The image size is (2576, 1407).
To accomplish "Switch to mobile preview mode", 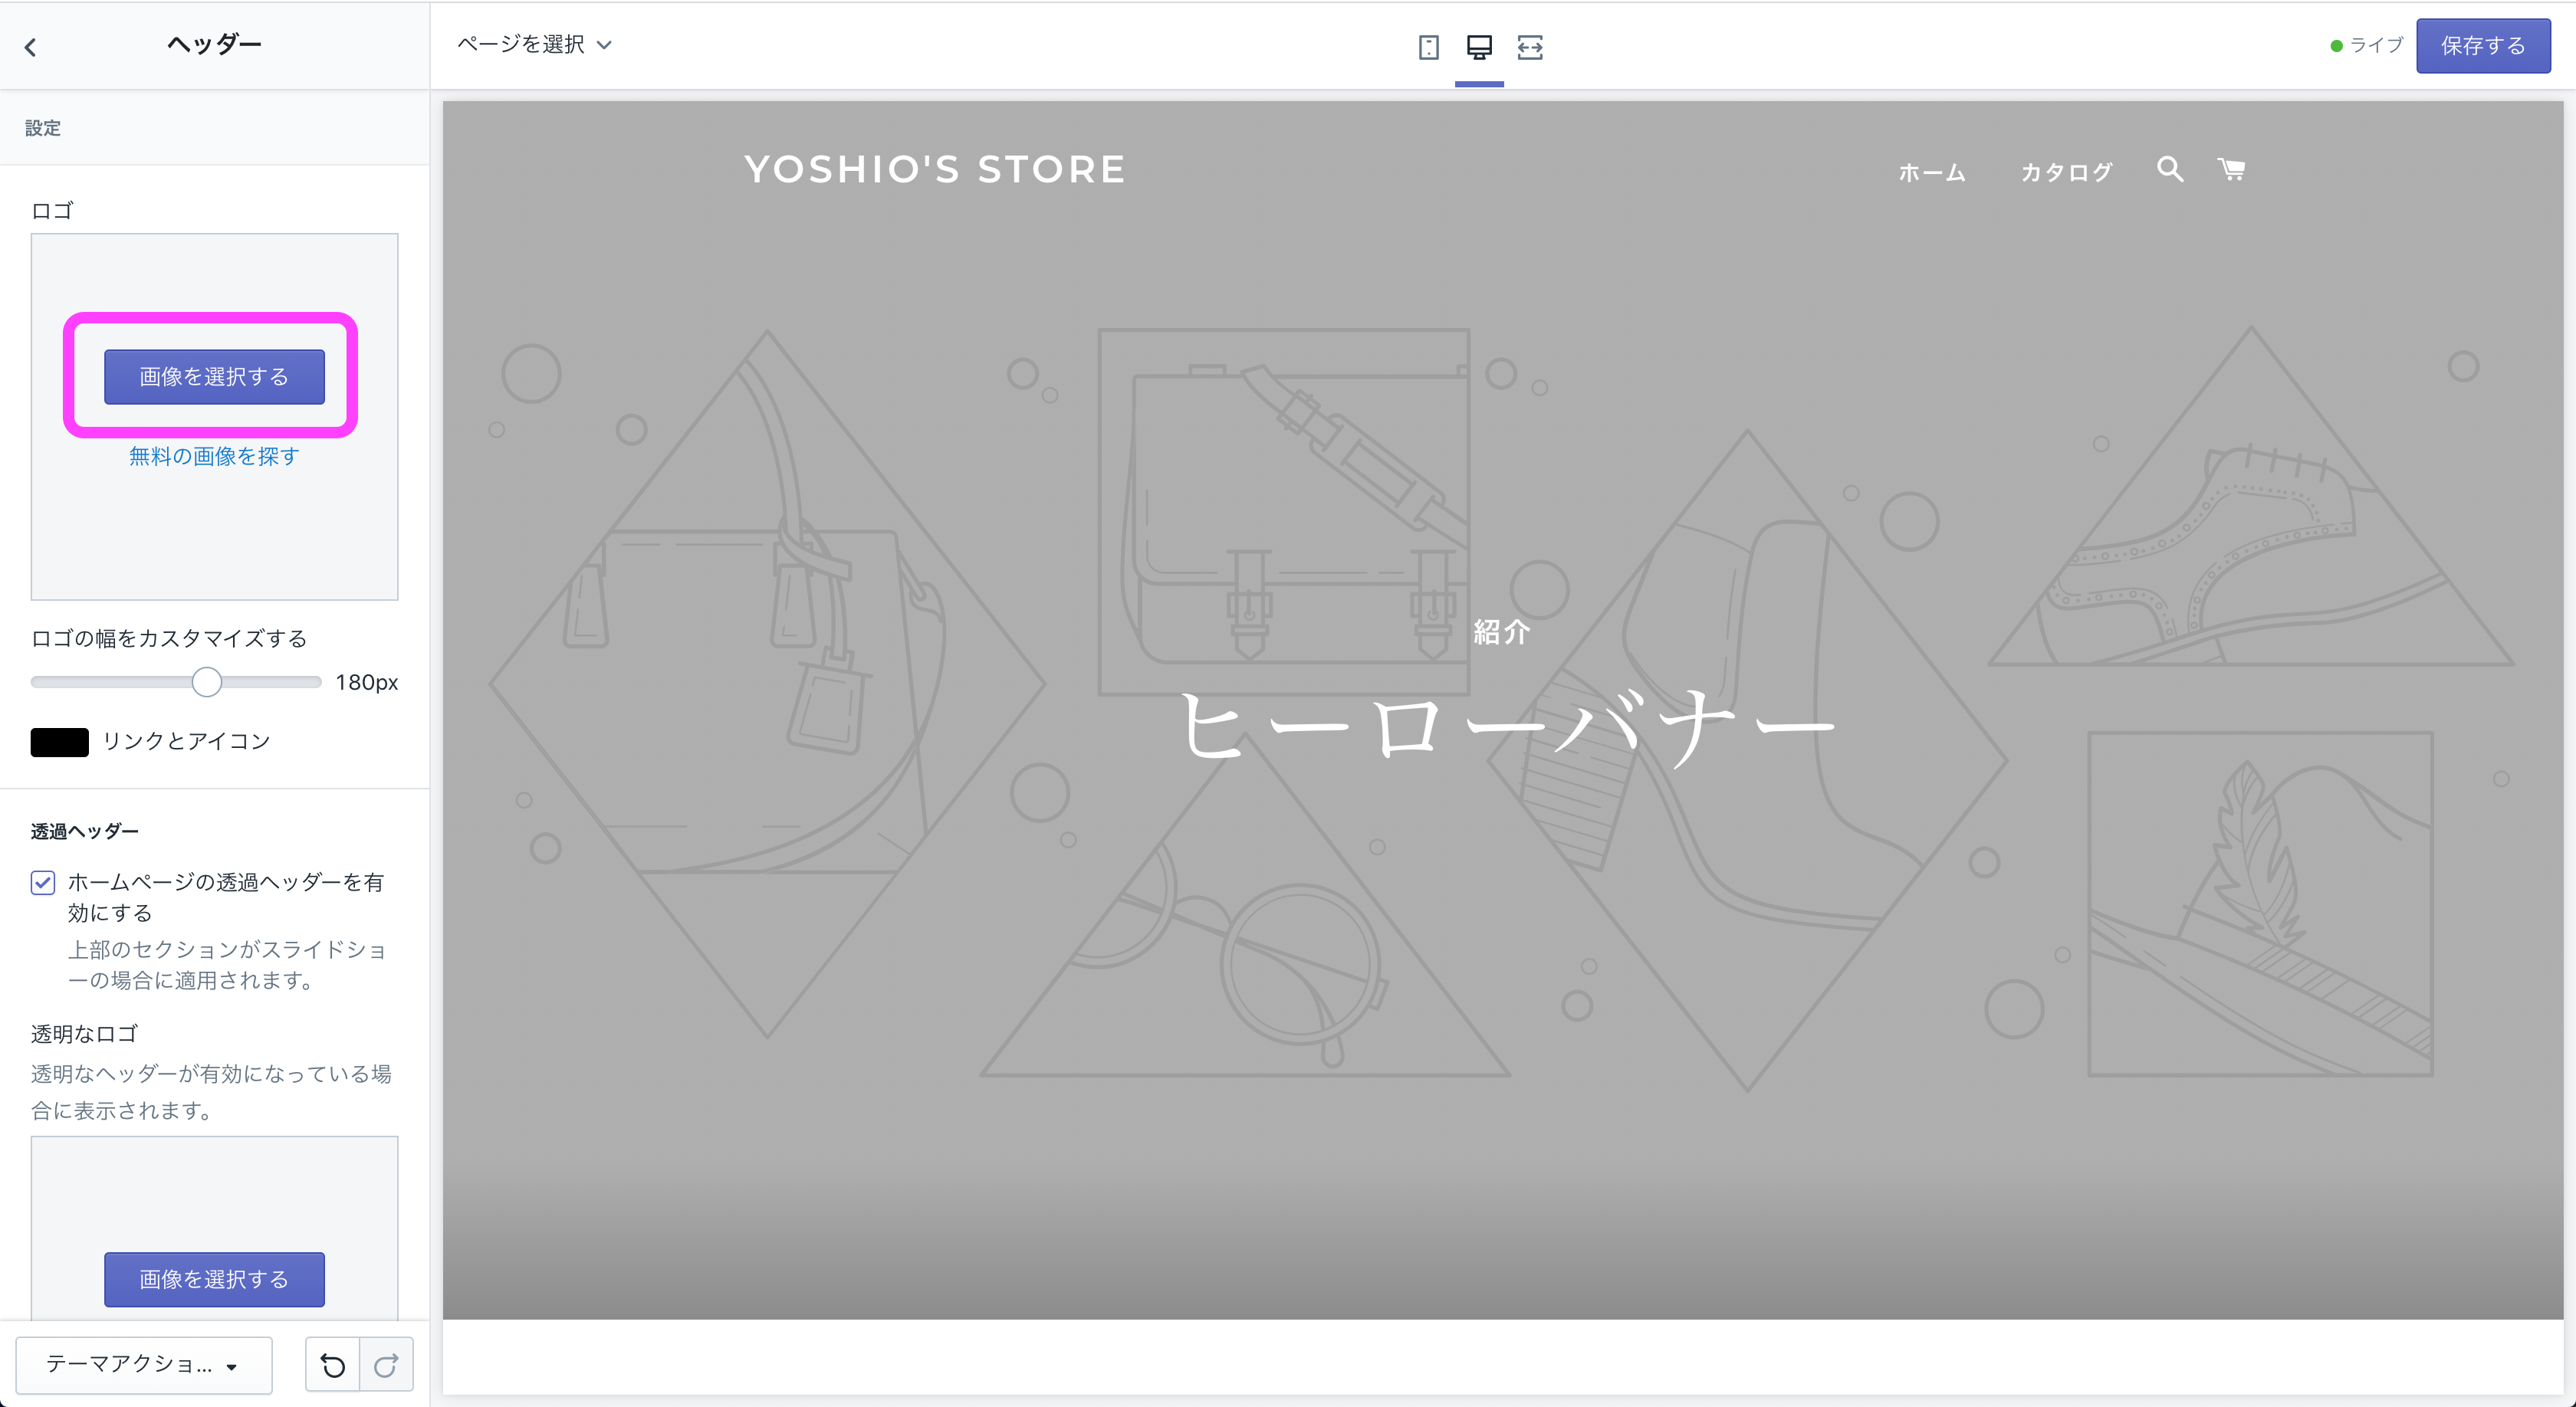I will click(x=1428, y=47).
